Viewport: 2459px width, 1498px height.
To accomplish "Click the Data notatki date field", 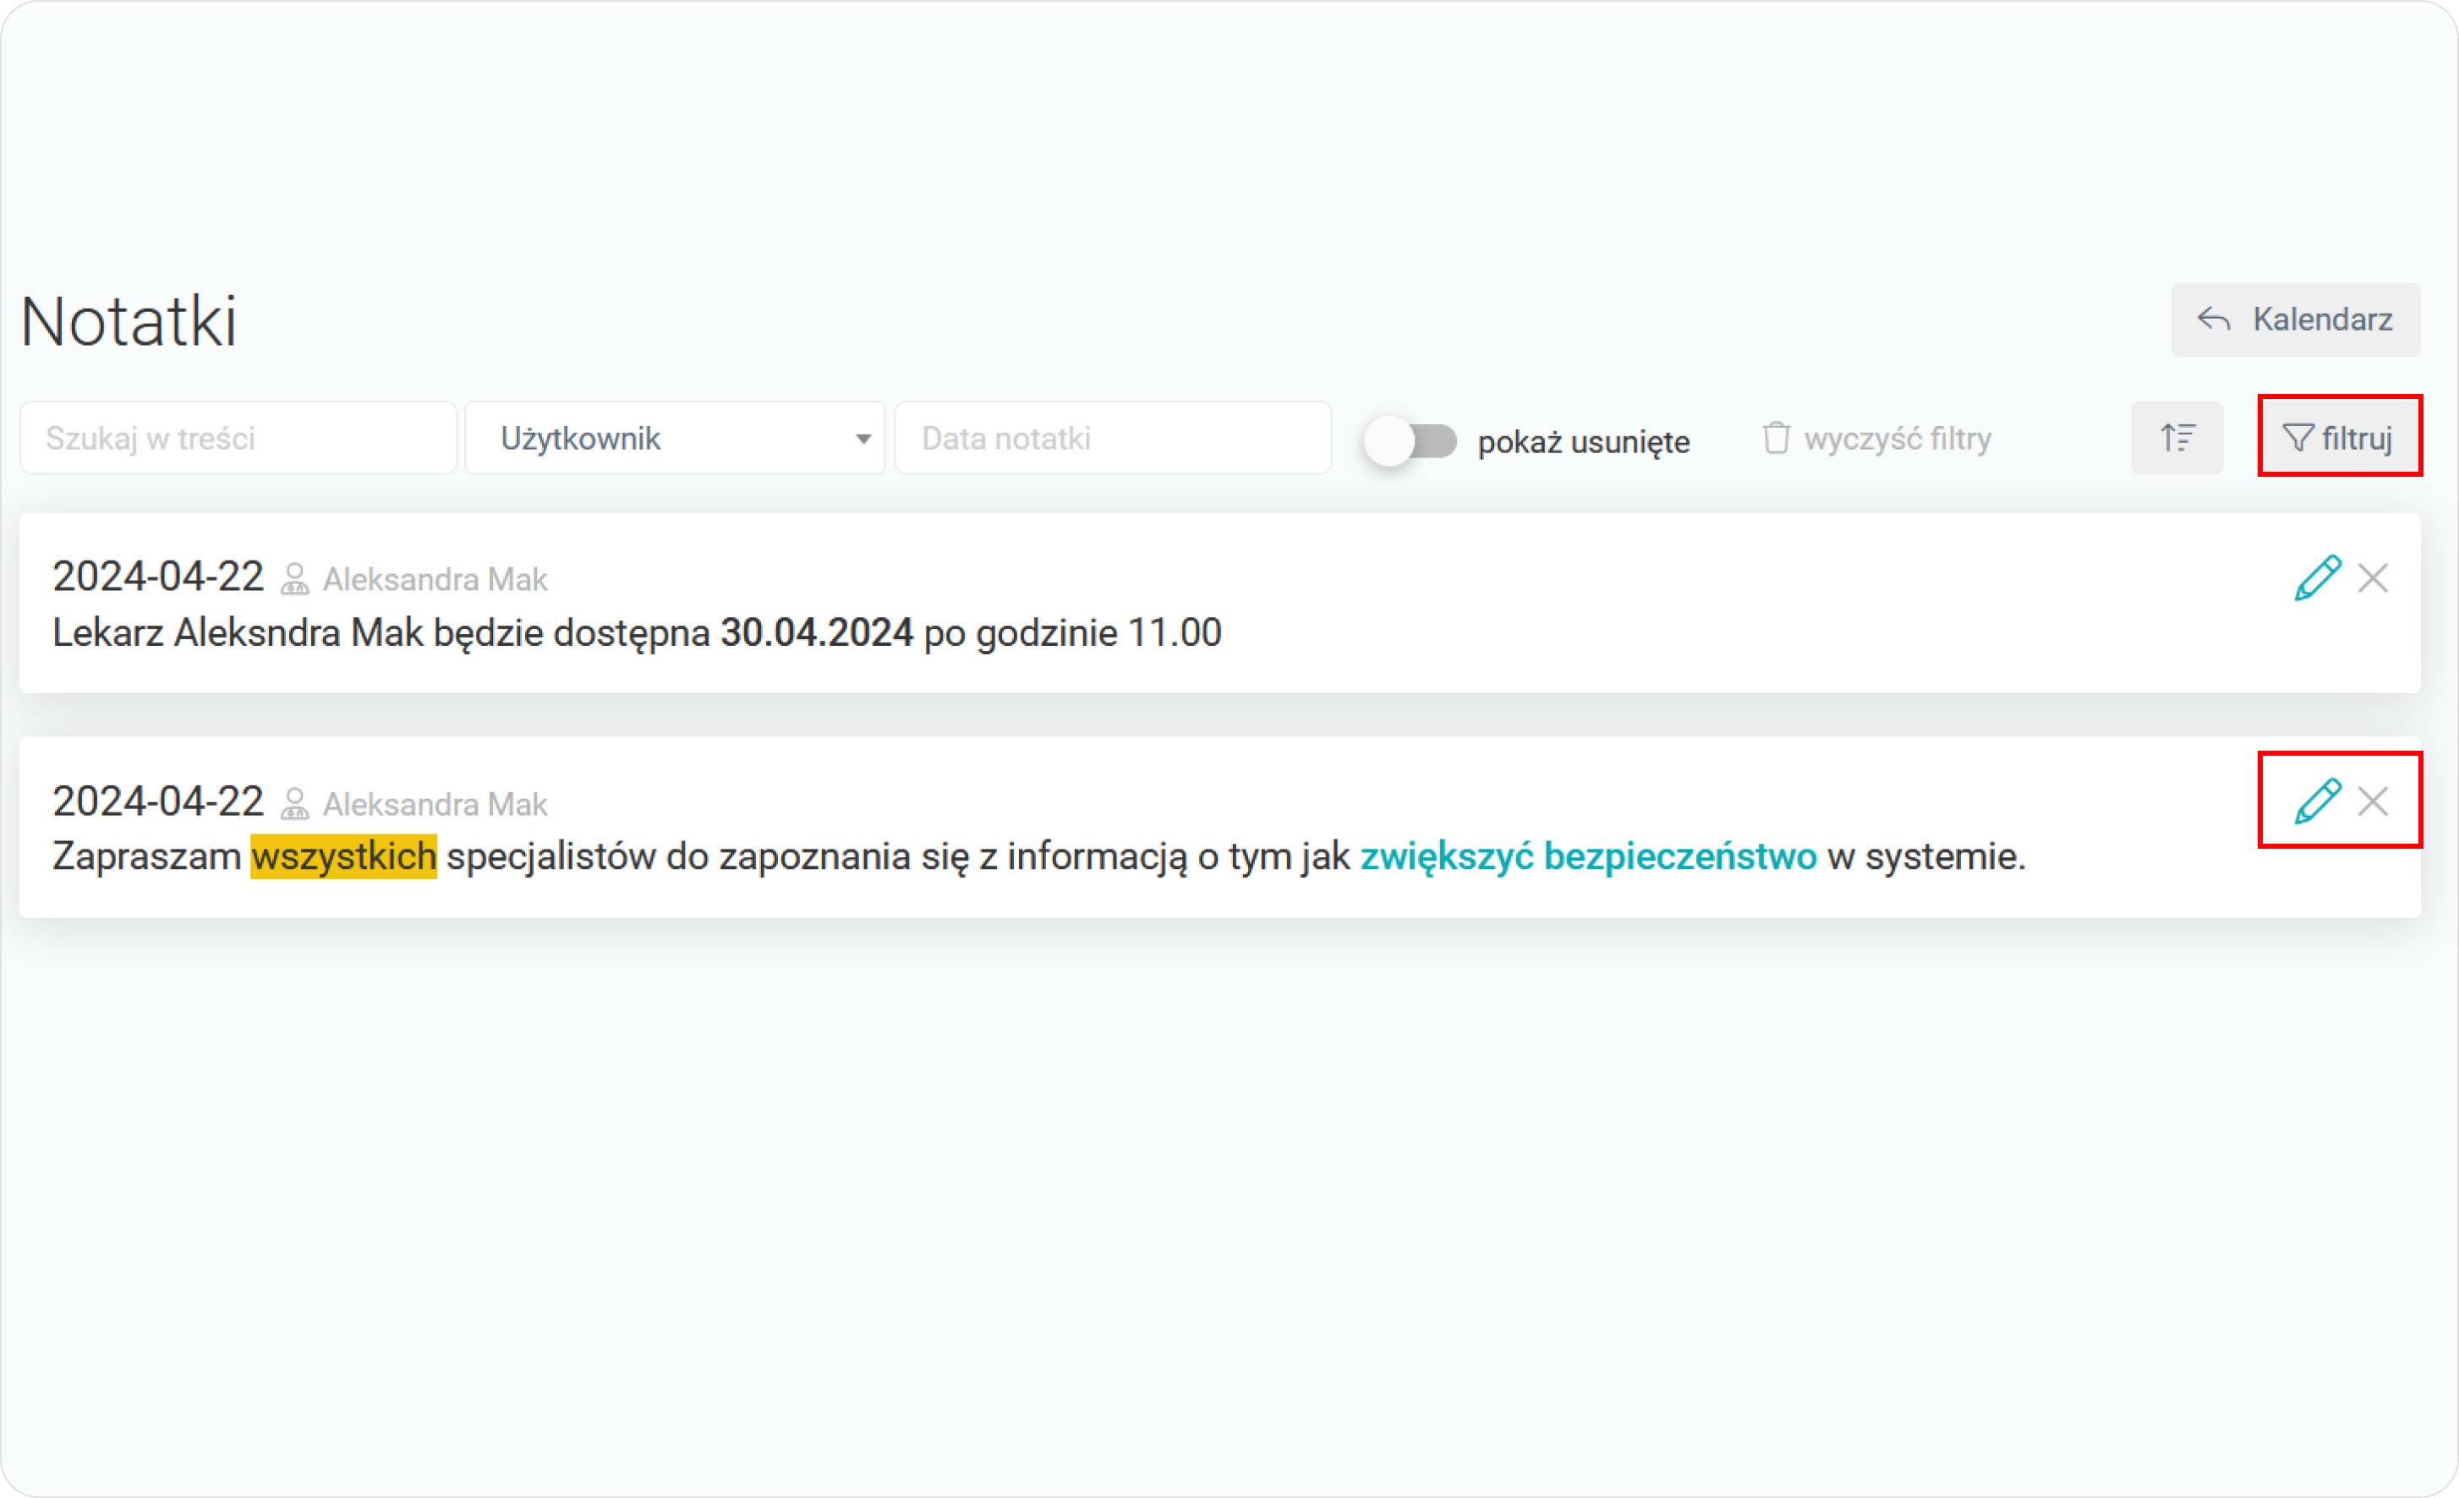I will 1113,438.
